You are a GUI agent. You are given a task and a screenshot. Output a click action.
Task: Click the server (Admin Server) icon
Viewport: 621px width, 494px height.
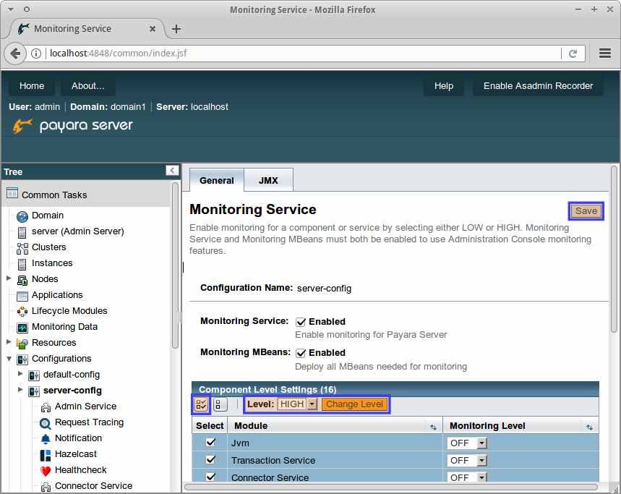pos(22,232)
